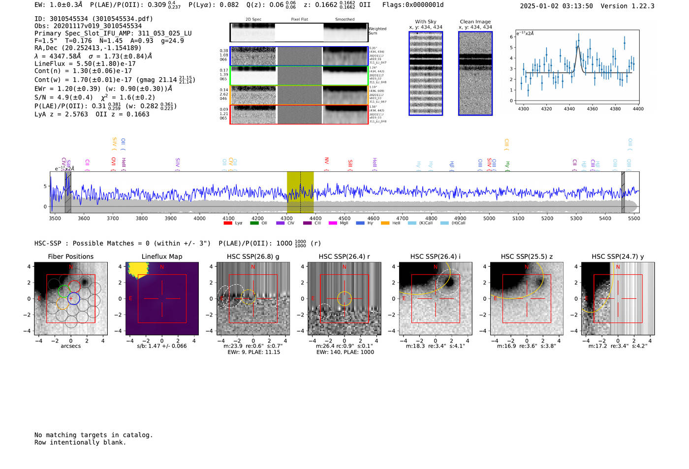Click 'No matching targets in catalog.' text
This screenshot has width=689, height=469.
click(x=94, y=435)
